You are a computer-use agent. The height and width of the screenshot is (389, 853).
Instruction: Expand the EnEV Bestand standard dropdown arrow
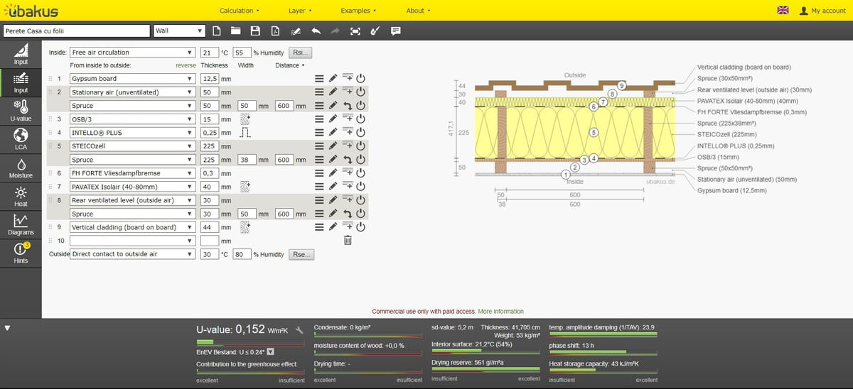click(x=271, y=351)
